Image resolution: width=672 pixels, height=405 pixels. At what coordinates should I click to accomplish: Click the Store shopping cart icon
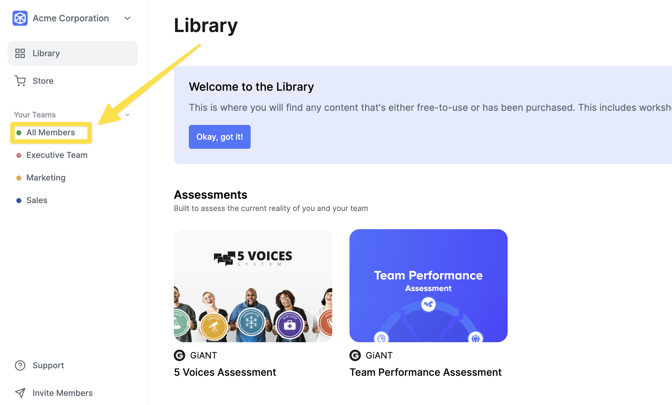click(x=20, y=81)
